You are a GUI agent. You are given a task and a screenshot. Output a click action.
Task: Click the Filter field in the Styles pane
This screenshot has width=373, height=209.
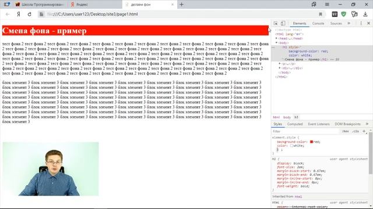[305, 131]
